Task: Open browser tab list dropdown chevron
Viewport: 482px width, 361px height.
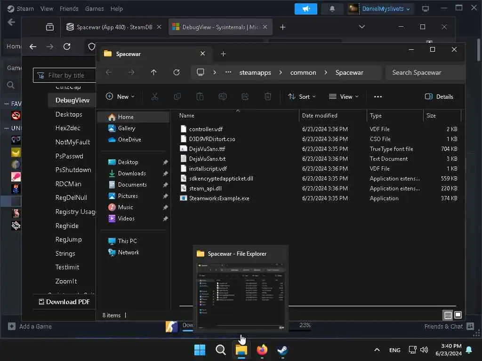Action: coord(362,27)
